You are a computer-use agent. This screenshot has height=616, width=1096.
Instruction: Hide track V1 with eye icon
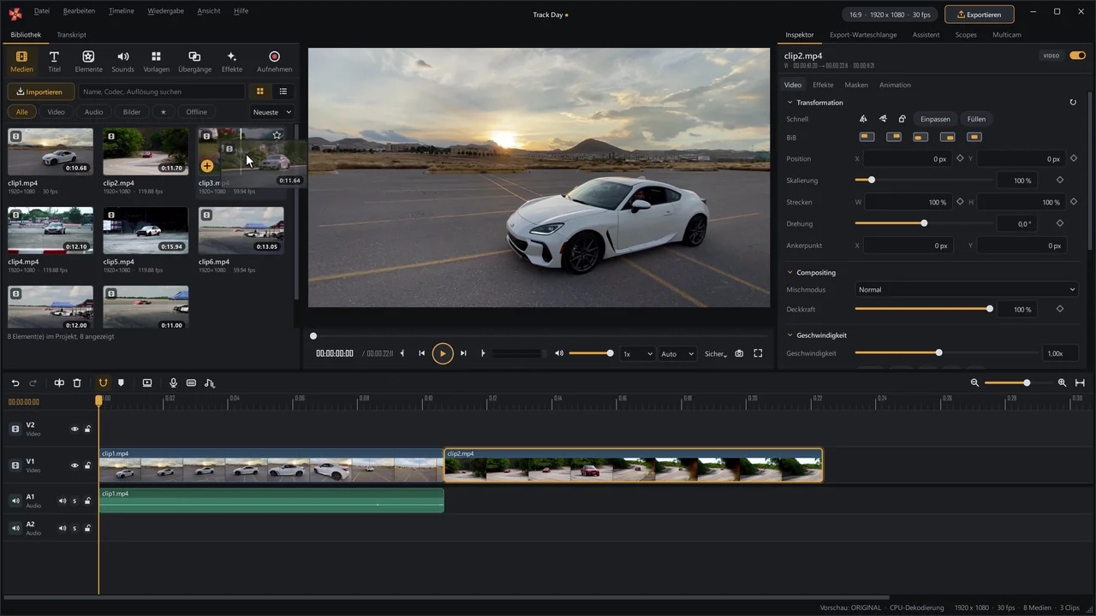click(74, 465)
